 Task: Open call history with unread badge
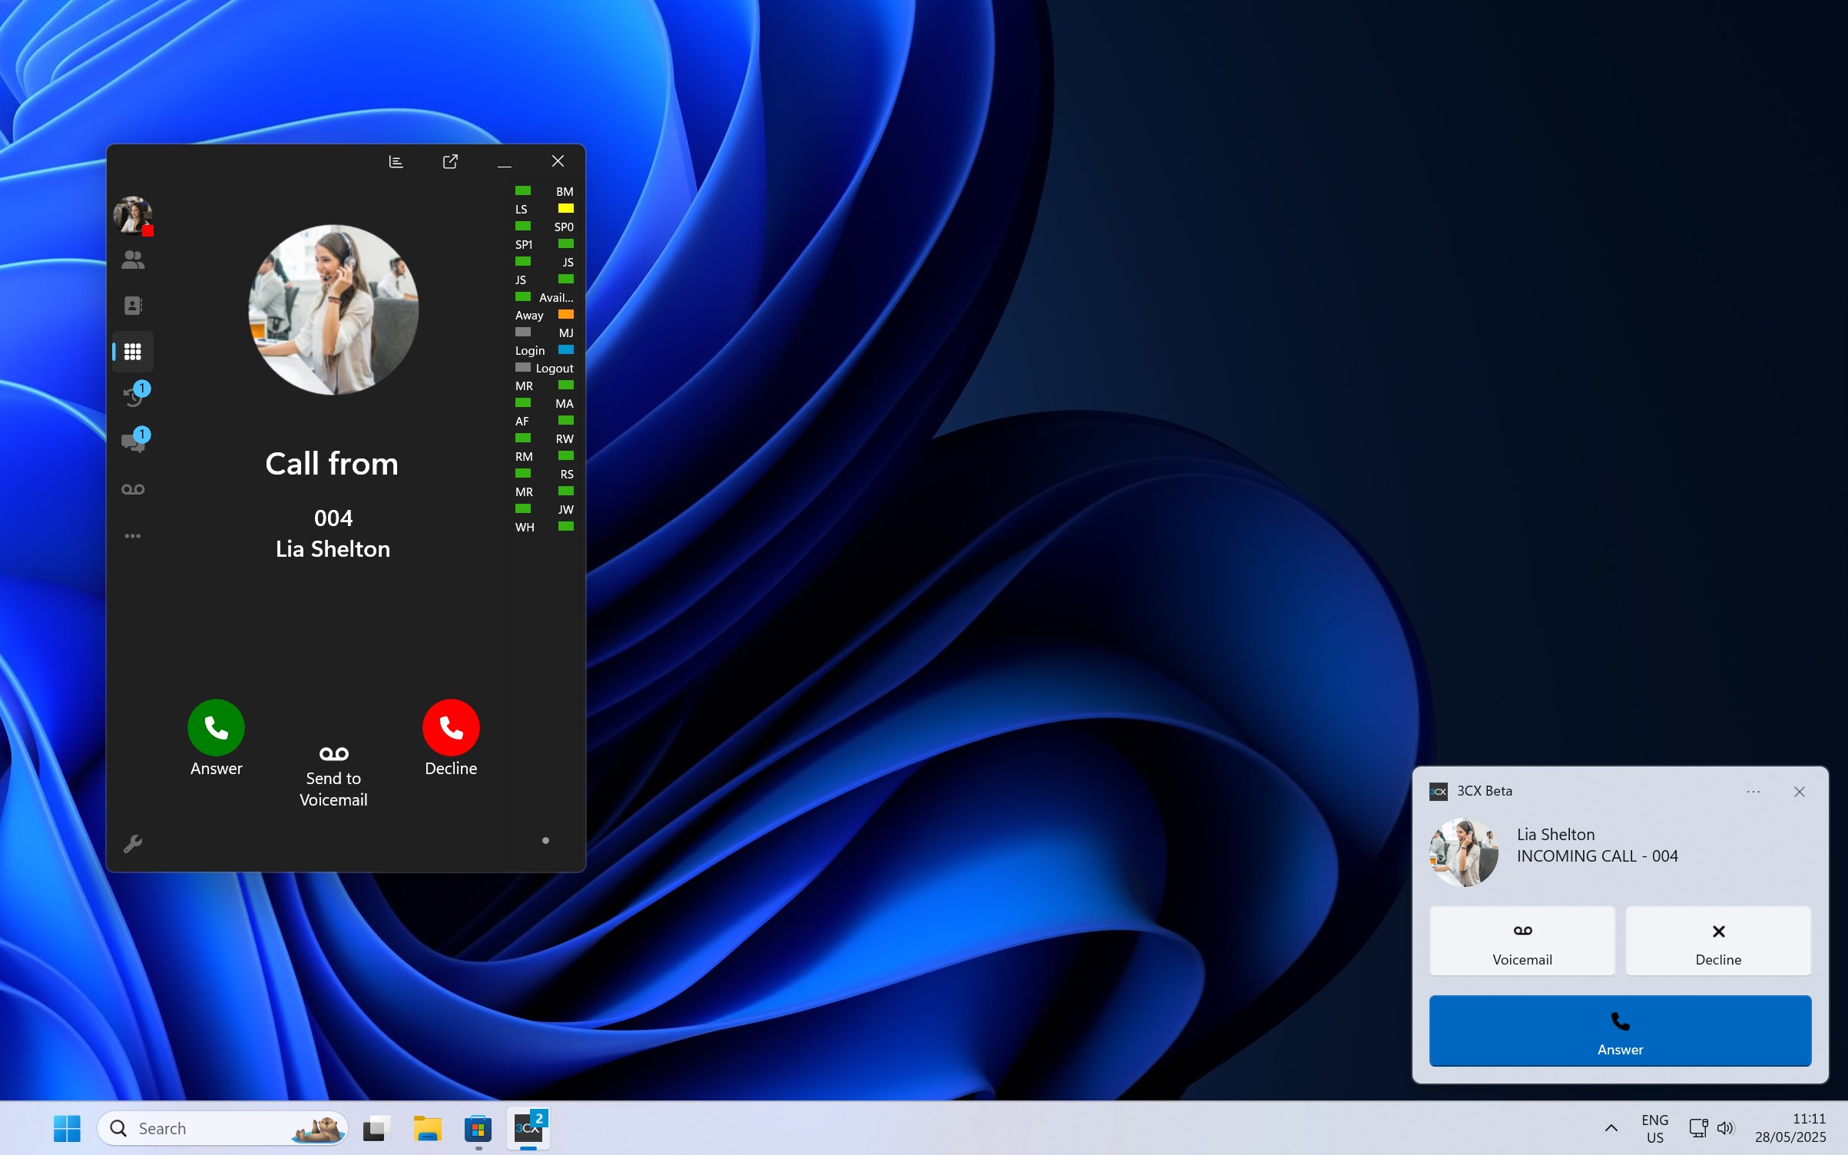(133, 395)
